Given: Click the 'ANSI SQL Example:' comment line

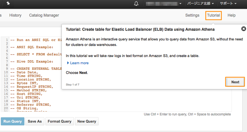Looking at the screenshot, I should tap(32, 47).
